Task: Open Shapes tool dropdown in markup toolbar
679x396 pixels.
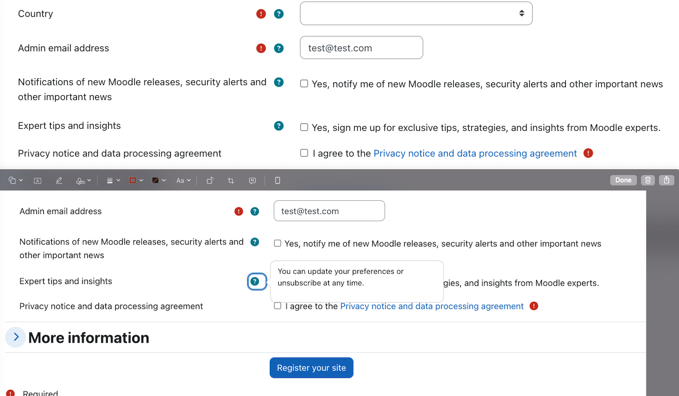Action: coord(15,180)
